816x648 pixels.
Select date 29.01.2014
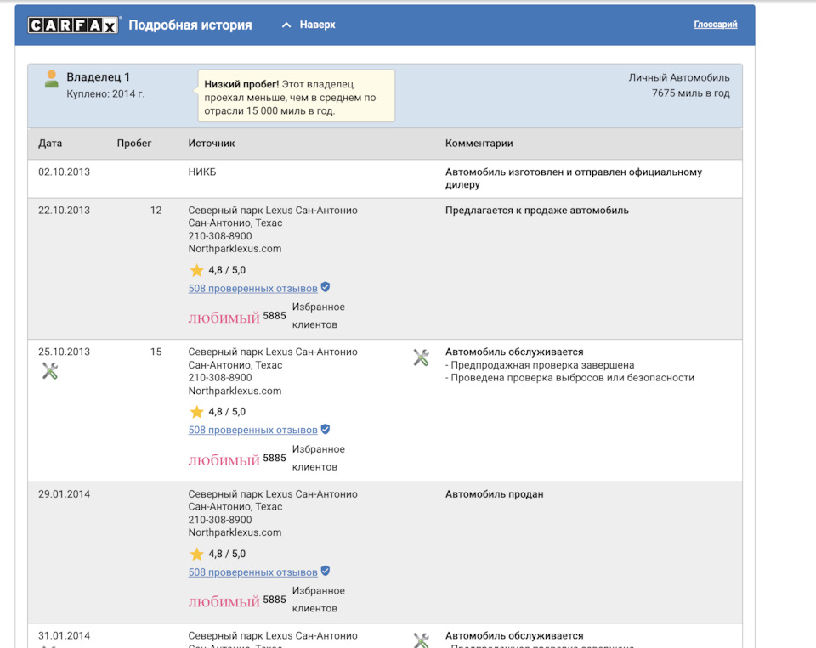[64, 494]
